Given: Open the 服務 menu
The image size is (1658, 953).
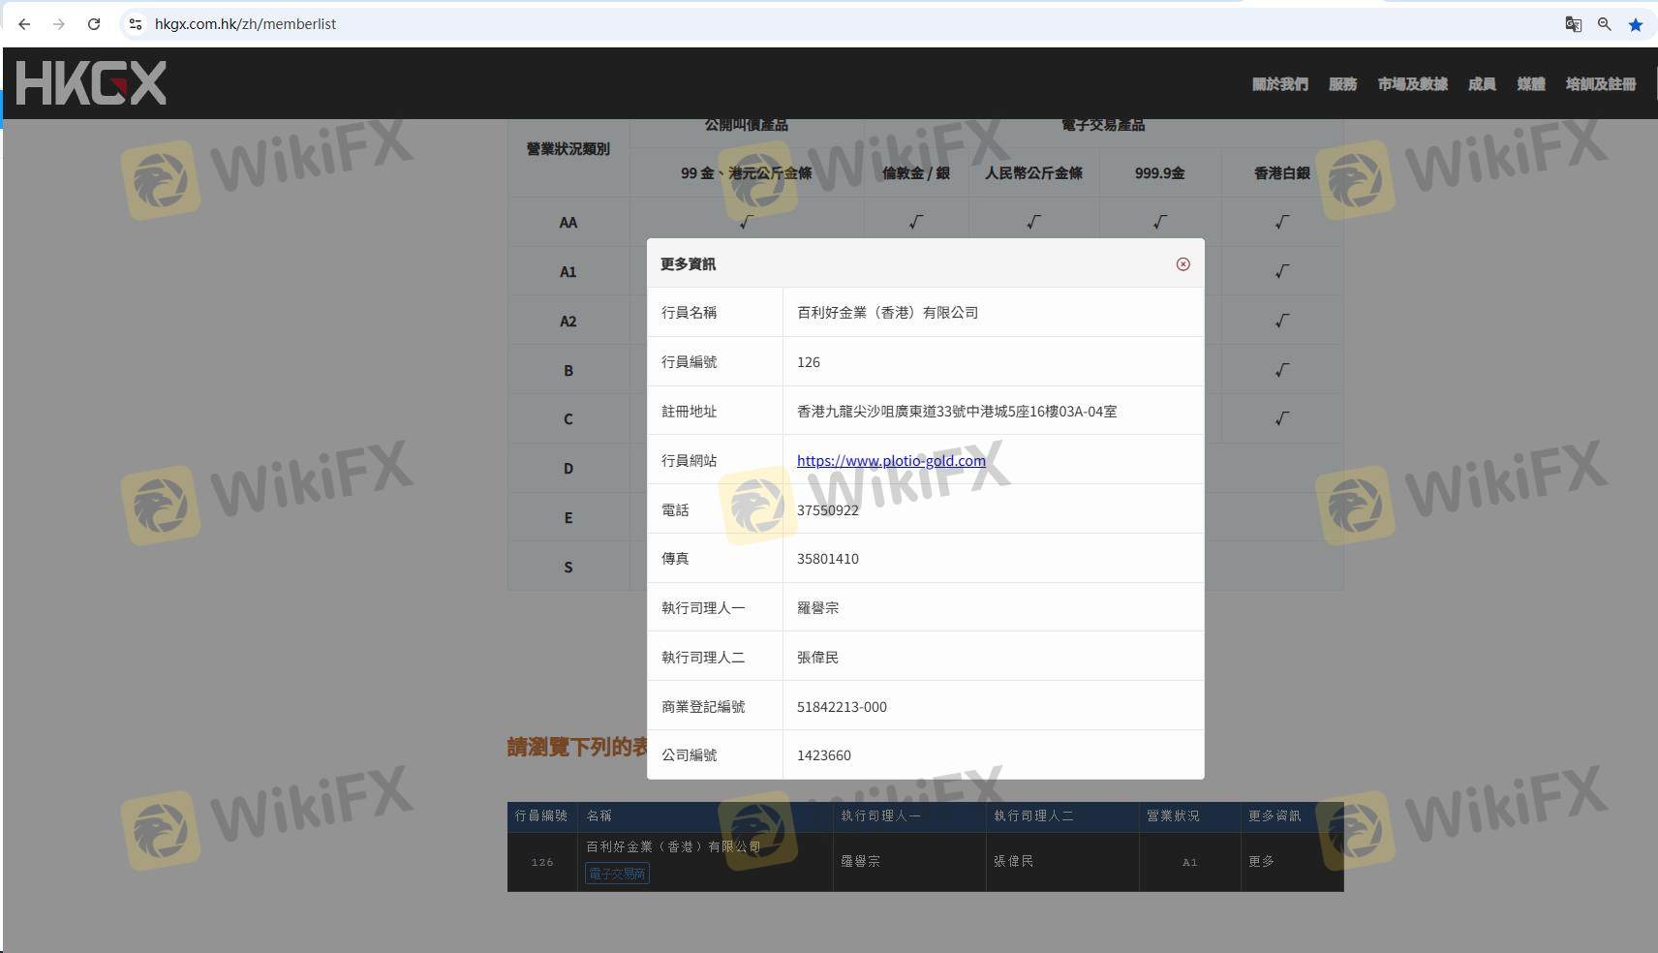Looking at the screenshot, I should pyautogui.click(x=1342, y=84).
